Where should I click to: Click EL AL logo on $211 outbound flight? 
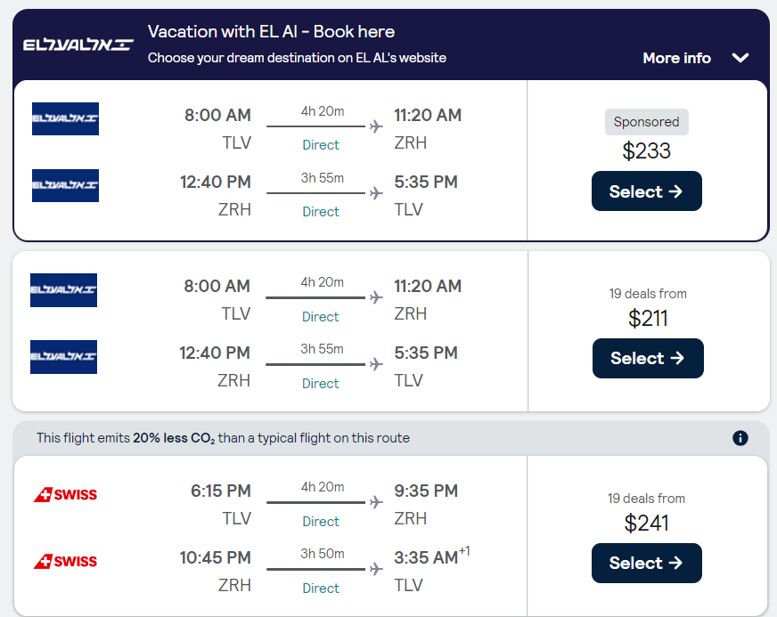click(63, 290)
